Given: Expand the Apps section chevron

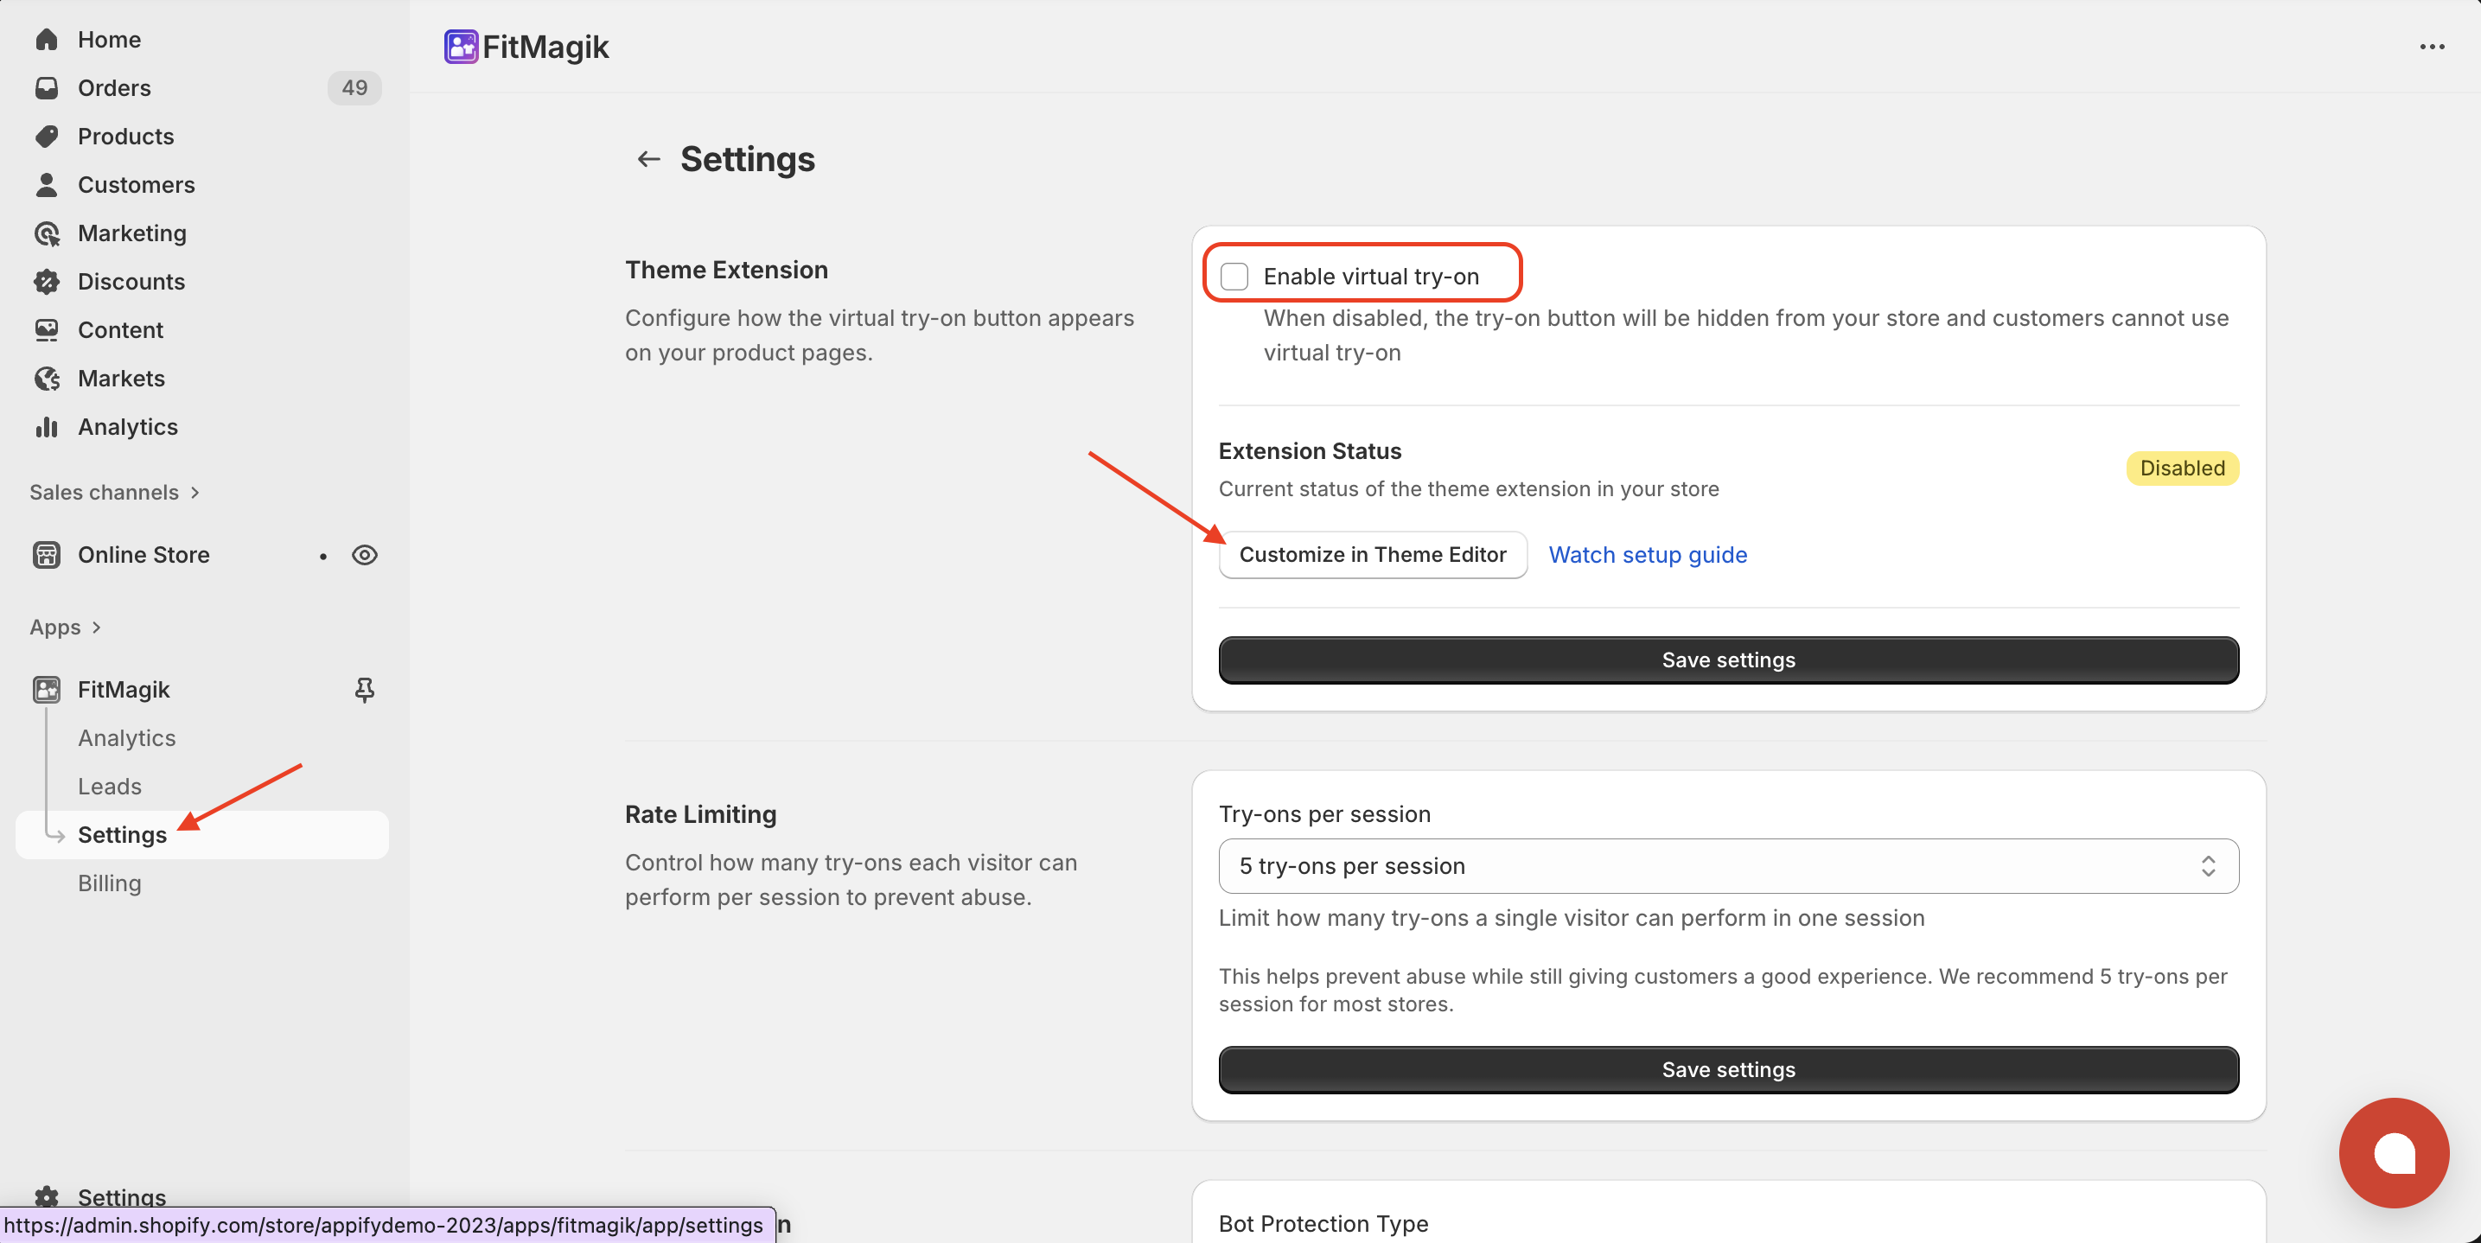Looking at the screenshot, I should [96, 627].
